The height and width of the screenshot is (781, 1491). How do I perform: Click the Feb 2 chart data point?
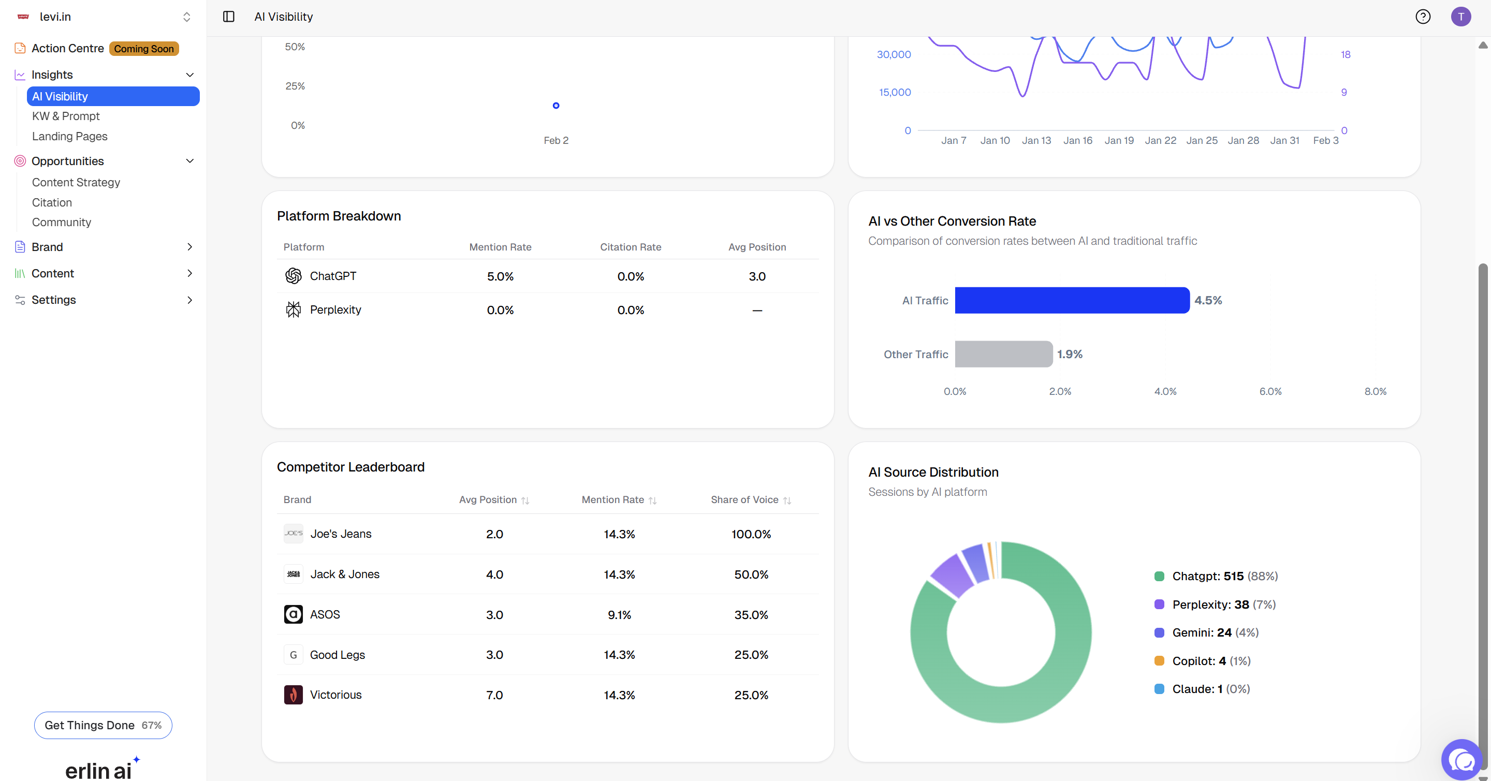point(556,106)
